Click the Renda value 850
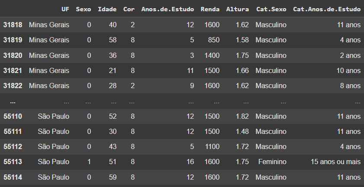This screenshot has width=364, height=187. click(214, 40)
